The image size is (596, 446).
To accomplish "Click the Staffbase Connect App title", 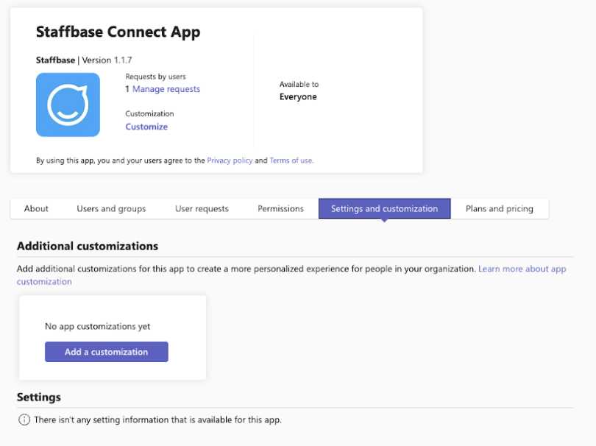I will pos(118,32).
